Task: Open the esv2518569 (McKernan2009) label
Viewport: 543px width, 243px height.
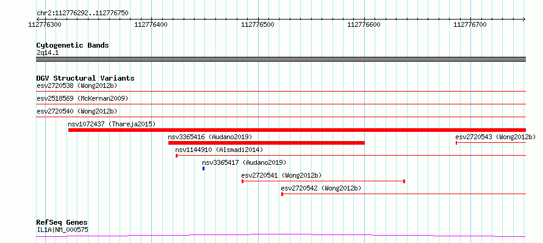Action: pyautogui.click(x=82, y=98)
